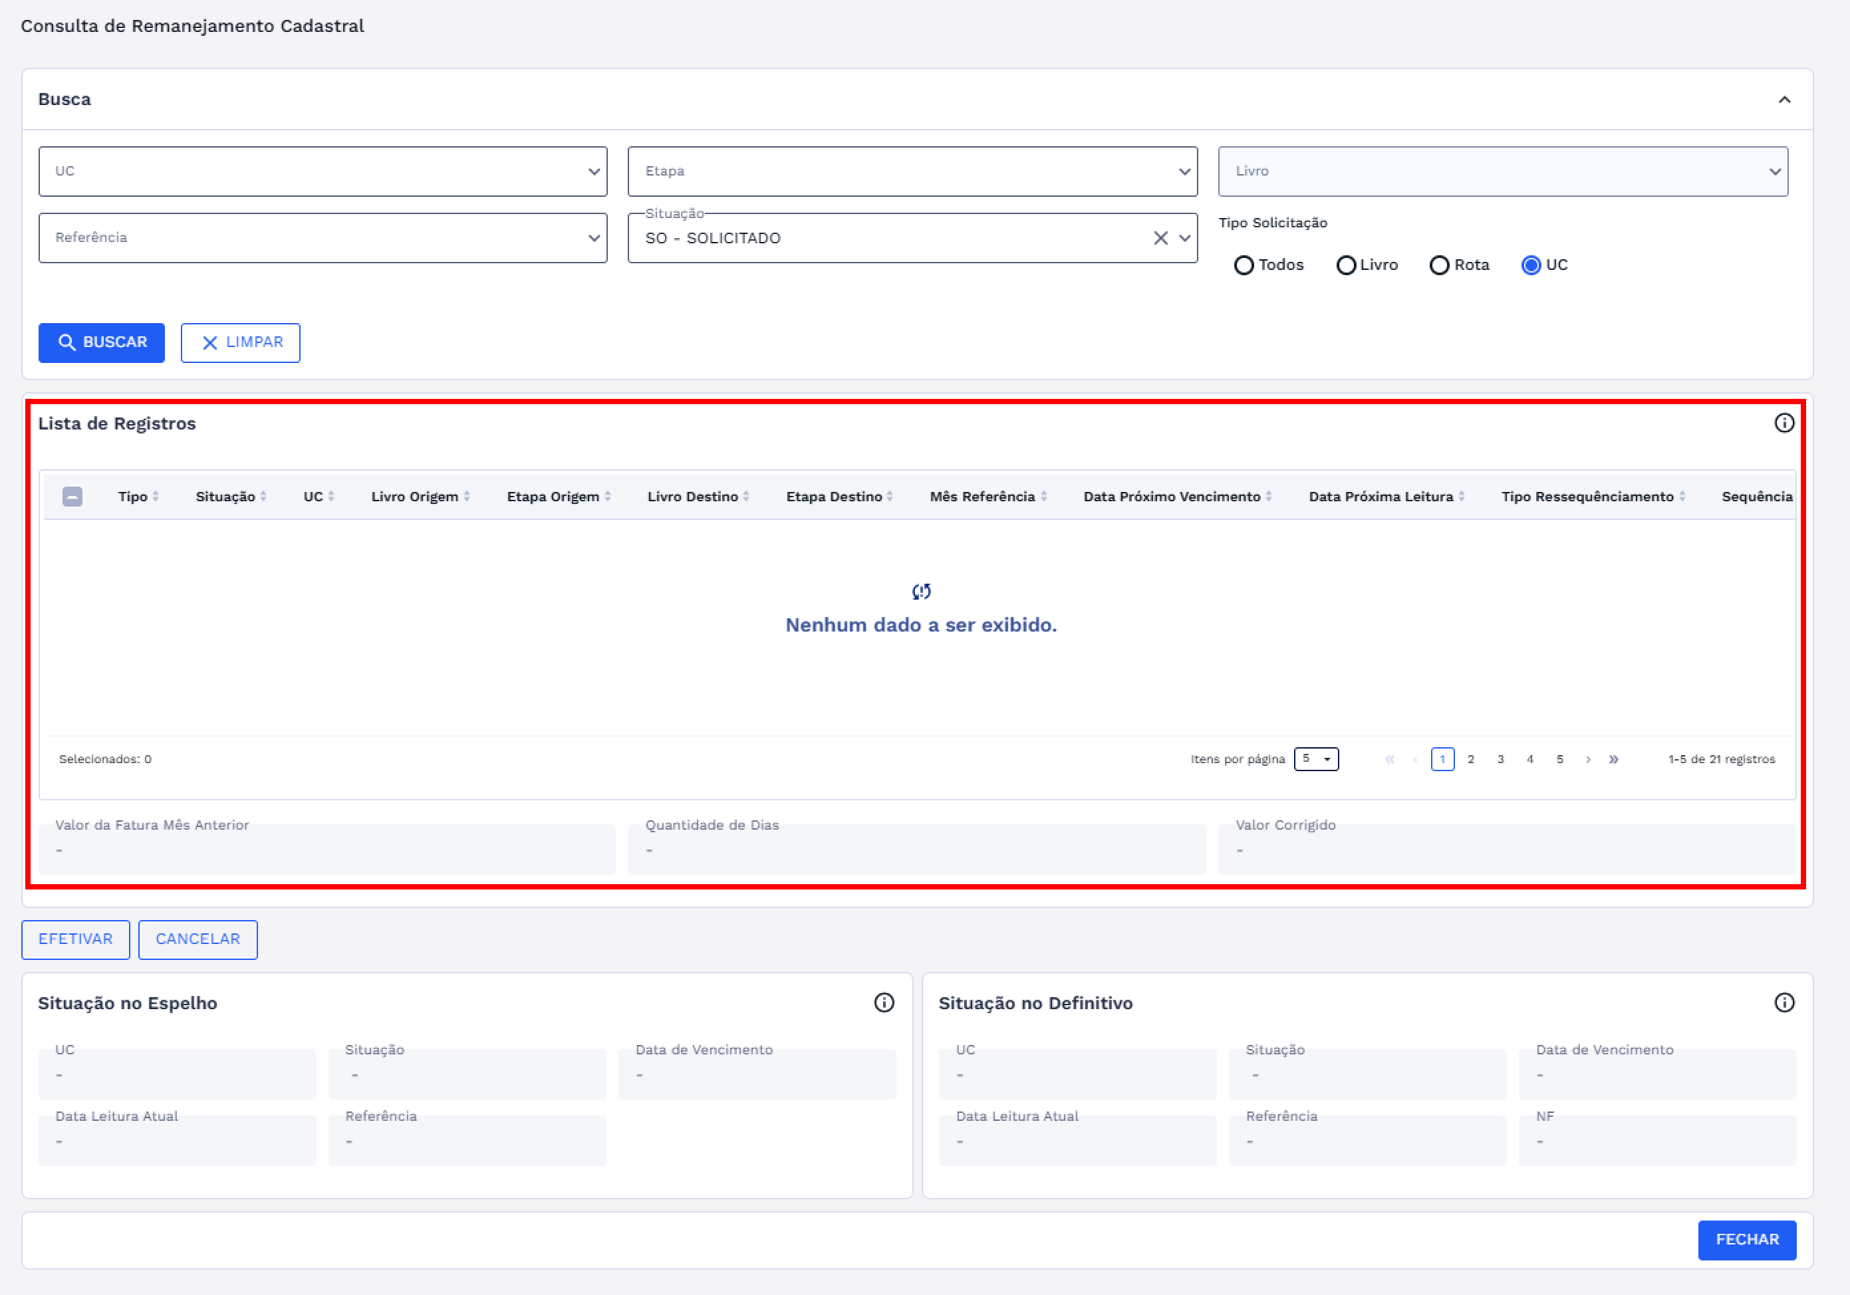Jump to last page arrow
The height and width of the screenshot is (1295, 1850).
1613,759
